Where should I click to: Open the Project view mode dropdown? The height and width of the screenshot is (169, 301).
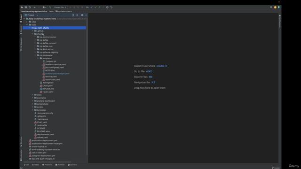coord(31,15)
